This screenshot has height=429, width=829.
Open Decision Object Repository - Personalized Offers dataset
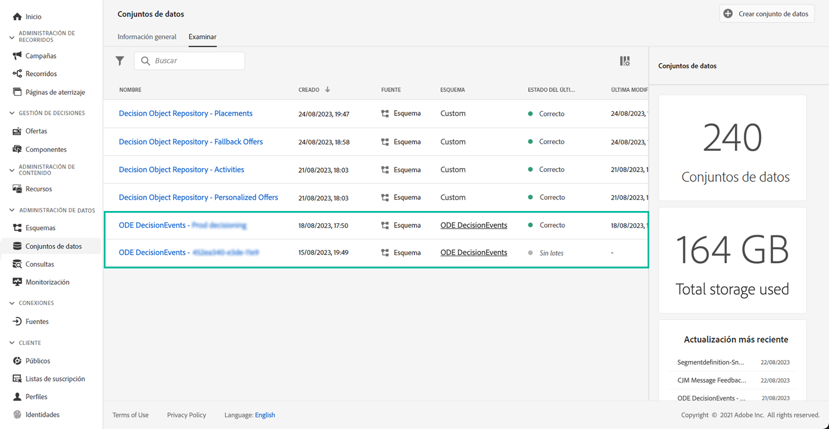click(198, 198)
